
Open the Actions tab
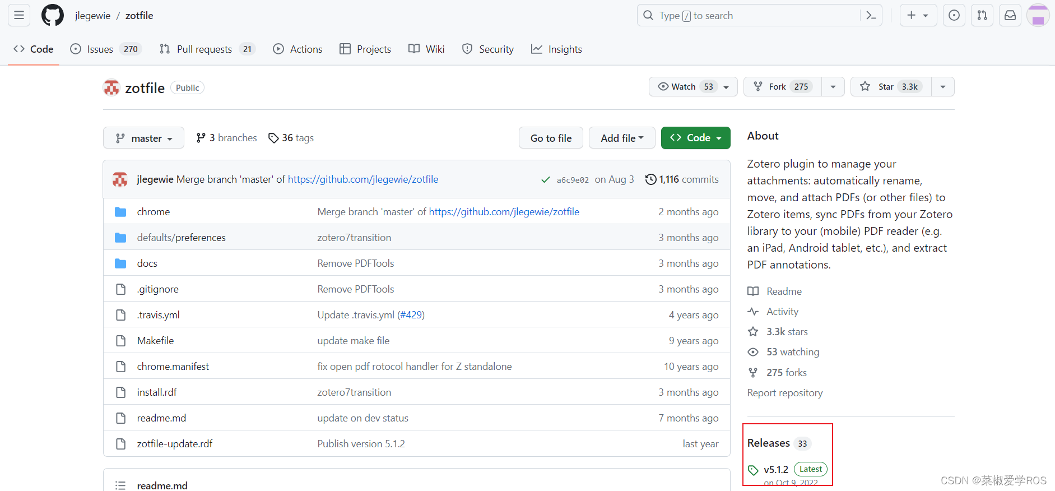click(298, 49)
